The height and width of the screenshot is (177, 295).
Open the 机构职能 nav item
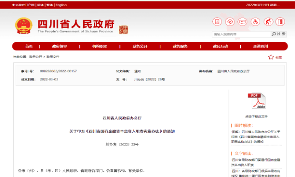click(x=100, y=46)
